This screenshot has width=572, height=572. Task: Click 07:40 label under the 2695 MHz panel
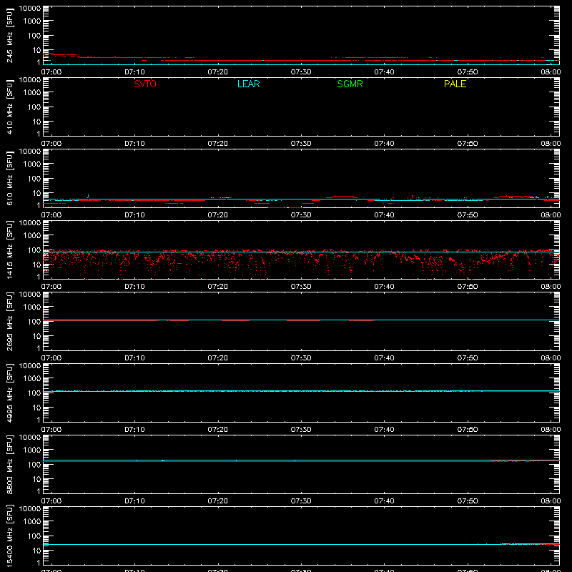(384, 358)
